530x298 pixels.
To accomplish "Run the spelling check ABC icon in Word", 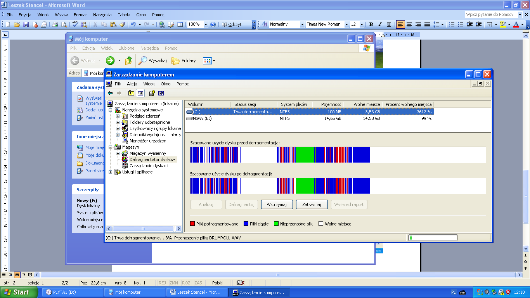I will pyautogui.click(x=75, y=24).
